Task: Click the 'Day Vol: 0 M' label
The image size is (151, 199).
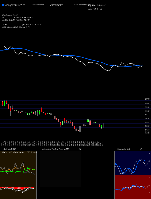Action: click(x=95, y=9)
